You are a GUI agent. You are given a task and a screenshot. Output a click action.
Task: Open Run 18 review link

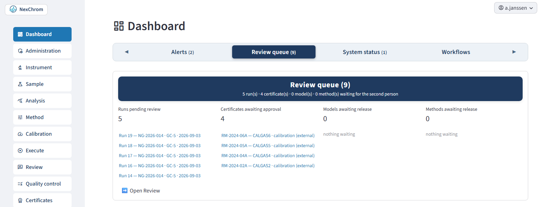pyautogui.click(x=160, y=146)
